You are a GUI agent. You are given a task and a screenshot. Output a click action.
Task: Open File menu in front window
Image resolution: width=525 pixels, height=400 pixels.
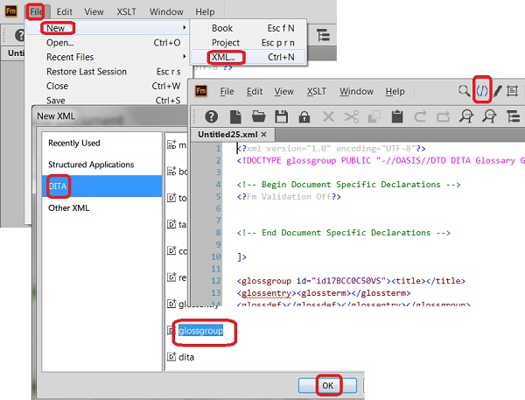tap(227, 91)
